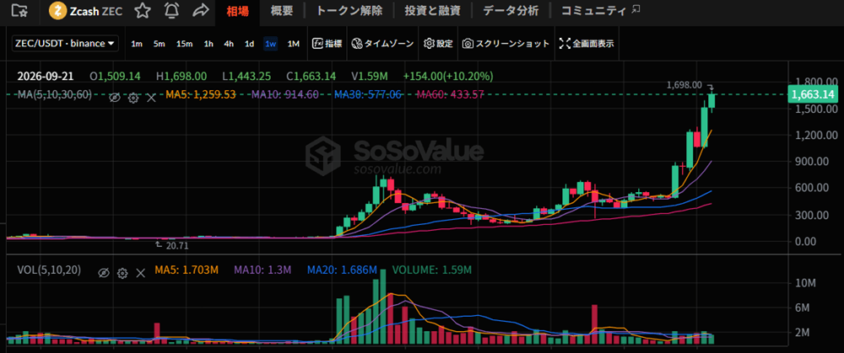
Task: Open MA(5,10,30,60) indicator settings gear
Action: pyautogui.click(x=133, y=97)
